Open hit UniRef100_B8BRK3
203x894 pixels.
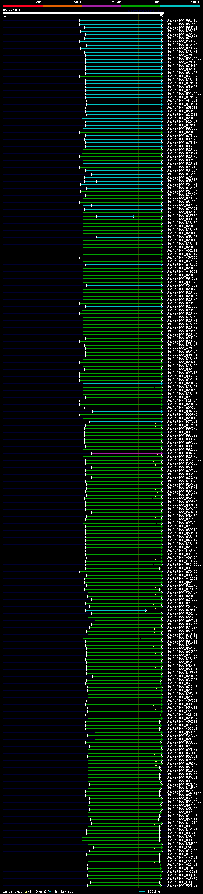[182, 415]
